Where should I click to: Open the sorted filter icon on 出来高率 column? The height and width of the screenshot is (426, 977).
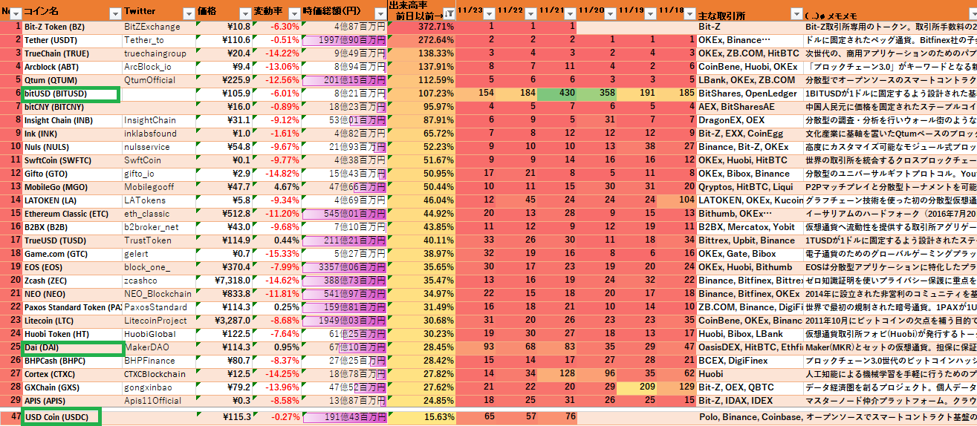tap(449, 14)
